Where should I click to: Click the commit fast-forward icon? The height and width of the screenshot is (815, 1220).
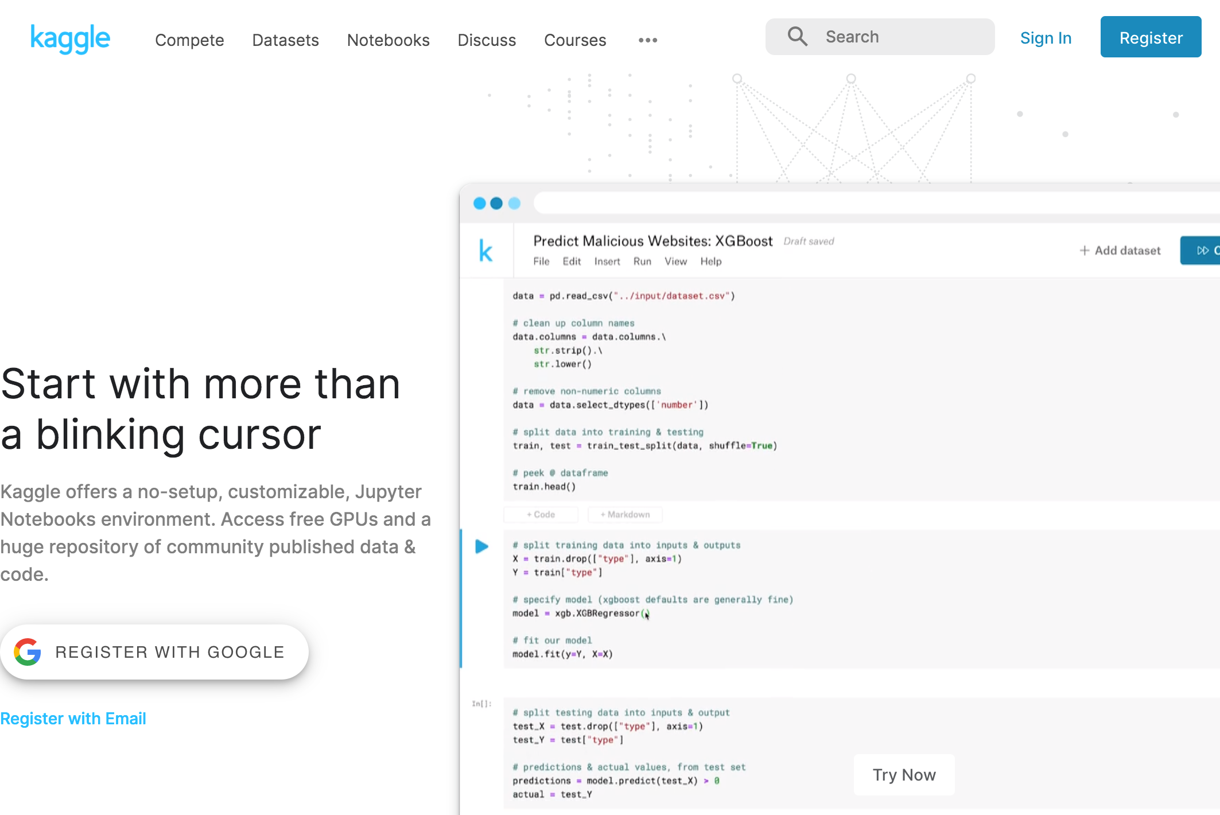(x=1203, y=250)
